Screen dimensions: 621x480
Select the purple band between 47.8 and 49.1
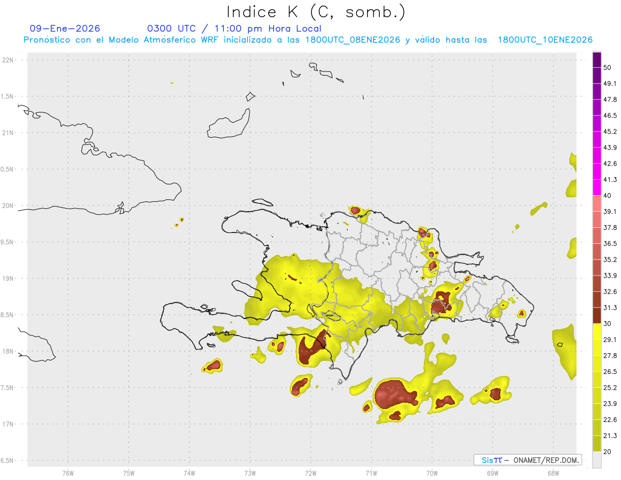click(x=597, y=92)
